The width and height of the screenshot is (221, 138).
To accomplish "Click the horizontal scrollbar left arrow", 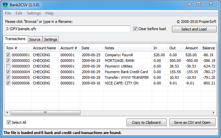I will click(7, 112).
